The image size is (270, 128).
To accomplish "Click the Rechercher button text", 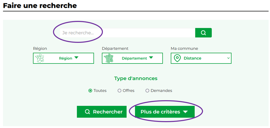I will pos(108,112).
